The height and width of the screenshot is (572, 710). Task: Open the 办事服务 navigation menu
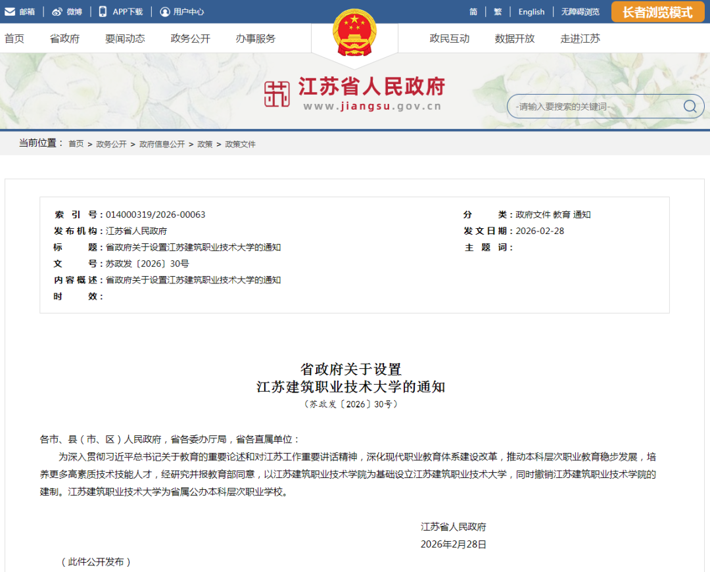pyautogui.click(x=256, y=39)
